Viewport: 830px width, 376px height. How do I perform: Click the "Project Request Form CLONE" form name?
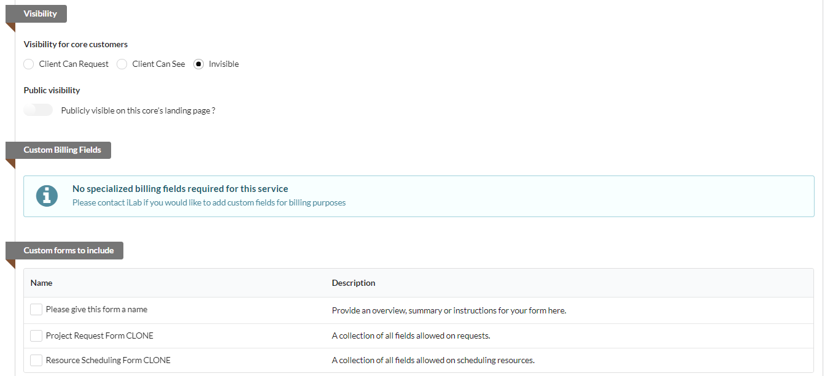pyautogui.click(x=99, y=336)
